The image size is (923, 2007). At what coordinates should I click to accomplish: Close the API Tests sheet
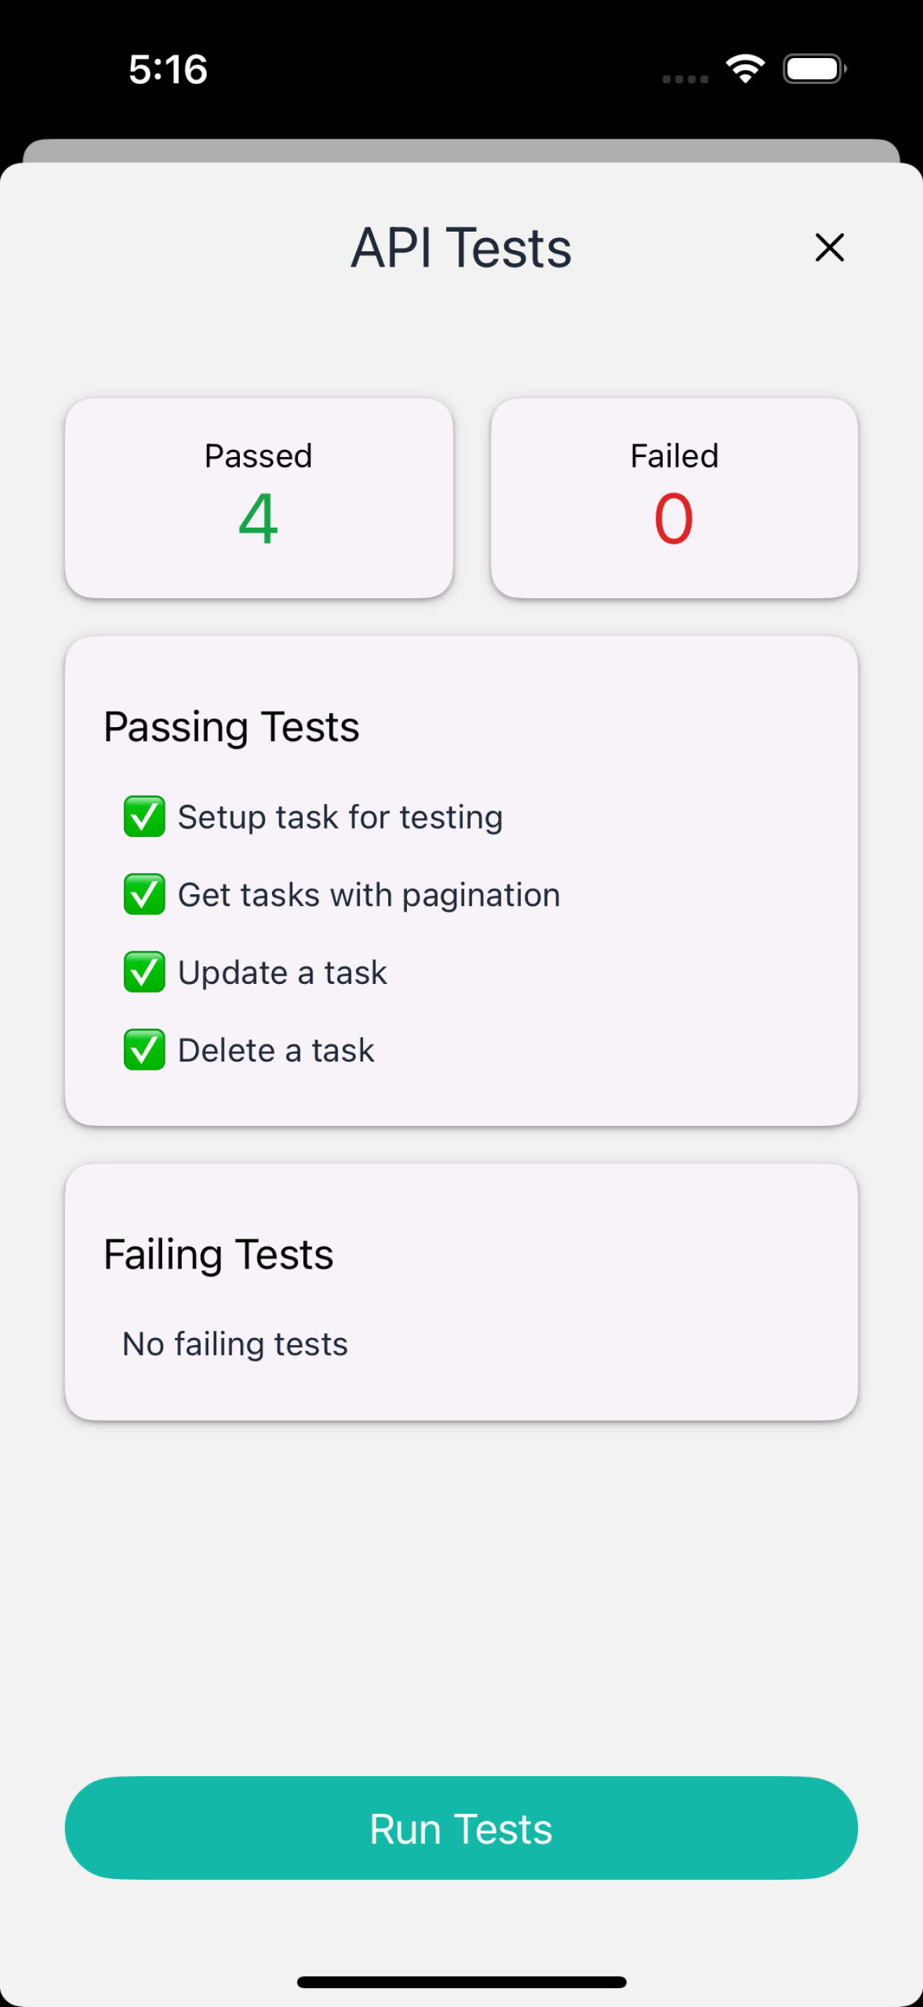829,248
